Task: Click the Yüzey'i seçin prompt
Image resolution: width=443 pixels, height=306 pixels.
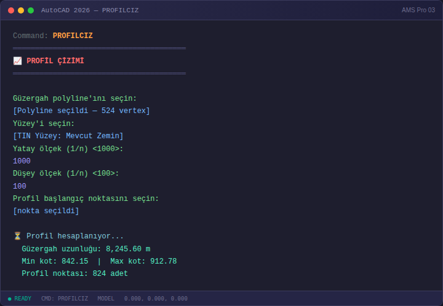Action: click(44, 124)
